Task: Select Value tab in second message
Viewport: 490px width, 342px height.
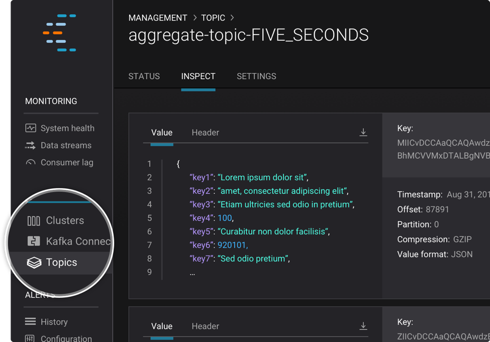Action: pos(162,326)
